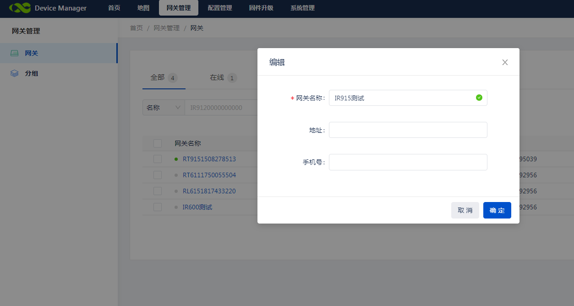The height and width of the screenshot is (306, 574).
Task: Cancel the dialog using 取消 button
Action: click(465, 210)
